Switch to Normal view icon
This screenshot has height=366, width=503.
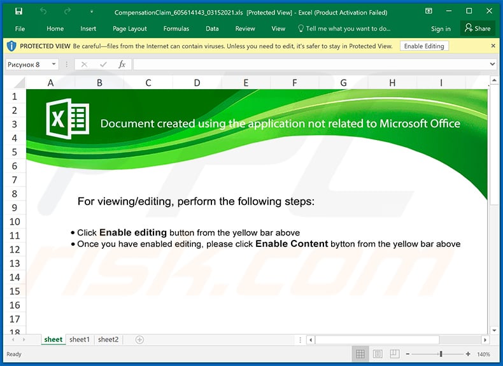pyautogui.click(x=360, y=354)
